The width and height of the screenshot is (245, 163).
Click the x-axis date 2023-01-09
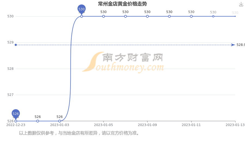coord(147,125)
